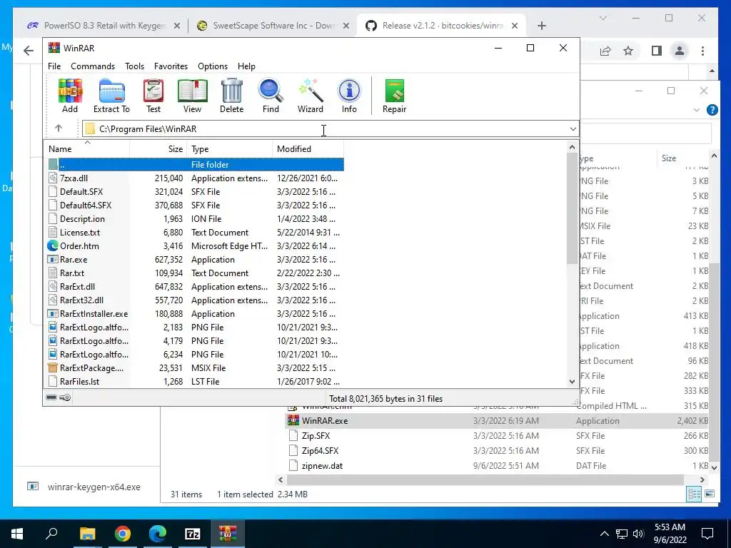
Task: Select the parent folder '..' row
Action: [x=196, y=165]
